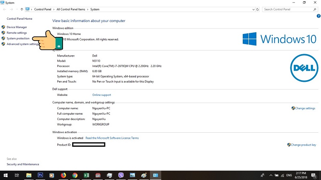The image size is (321, 180).
Task: Open the media player taskbar icon
Action: point(52,175)
